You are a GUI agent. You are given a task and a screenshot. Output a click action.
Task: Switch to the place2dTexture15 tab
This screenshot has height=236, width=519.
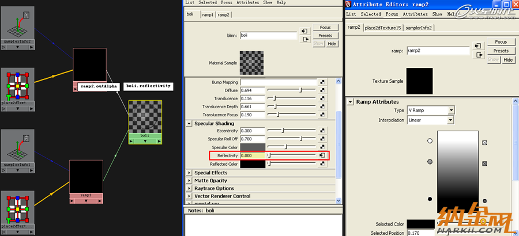[x=383, y=28]
